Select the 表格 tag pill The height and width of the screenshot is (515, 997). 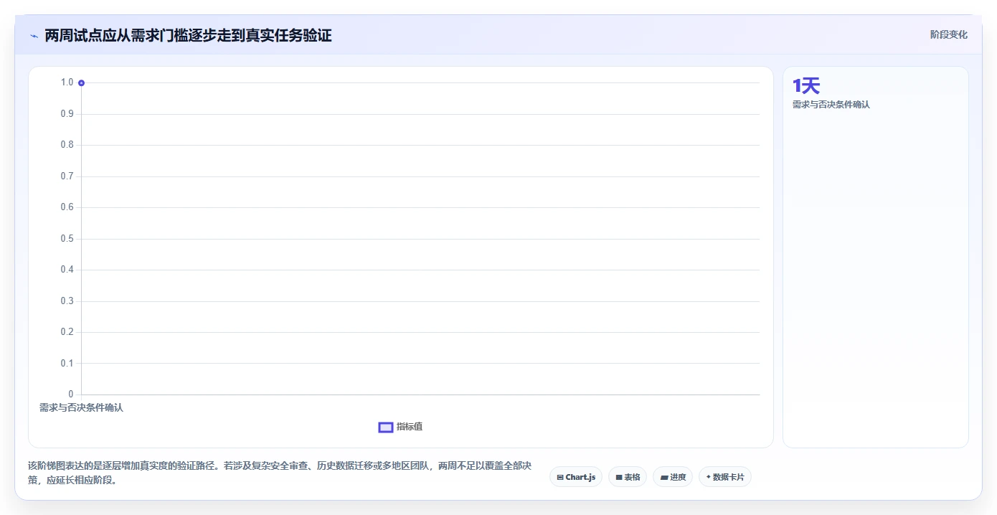pos(628,477)
